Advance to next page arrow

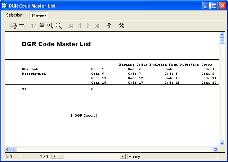coord(88,26)
